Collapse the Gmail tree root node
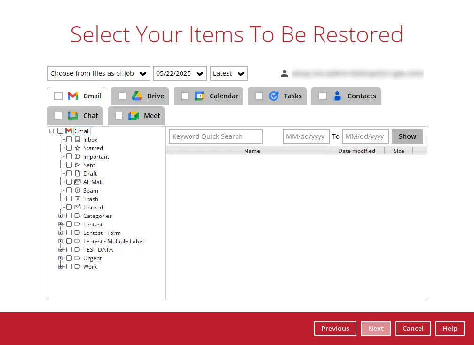This screenshot has height=345, width=474. (52, 131)
